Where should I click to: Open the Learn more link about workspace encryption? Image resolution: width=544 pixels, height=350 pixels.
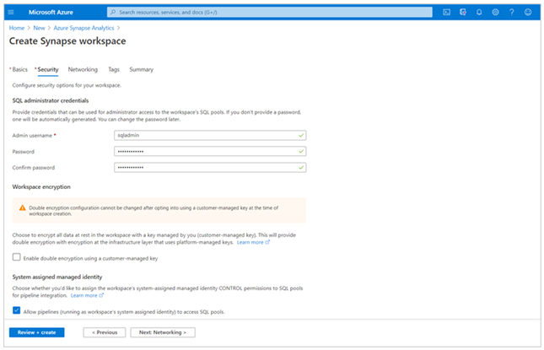click(x=253, y=242)
